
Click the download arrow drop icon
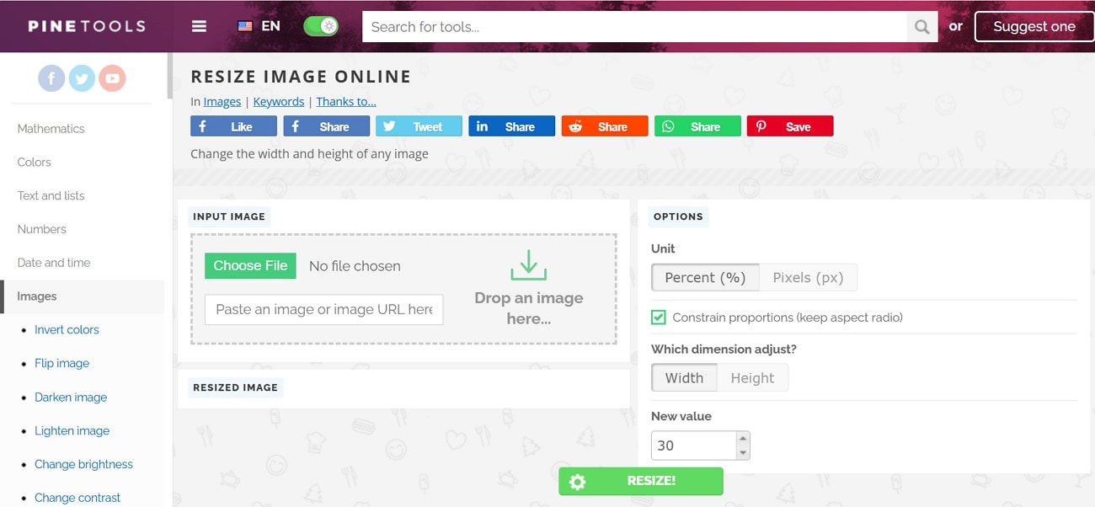pos(528,265)
